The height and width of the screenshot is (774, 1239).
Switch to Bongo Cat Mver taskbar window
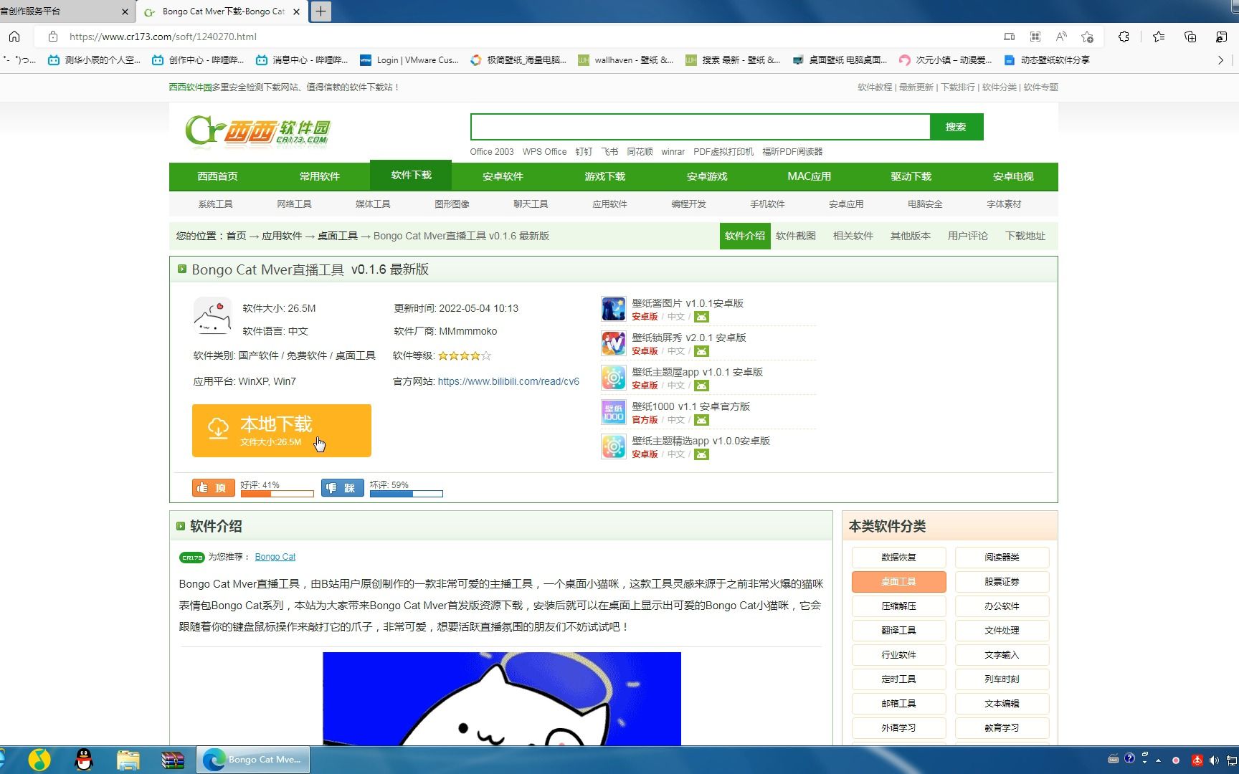pos(252,759)
